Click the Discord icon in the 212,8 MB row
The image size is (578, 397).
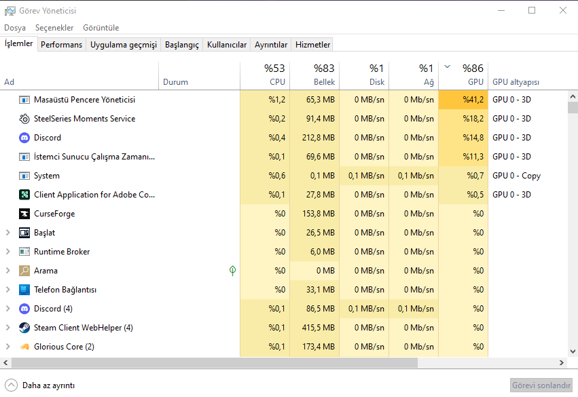[x=24, y=138]
